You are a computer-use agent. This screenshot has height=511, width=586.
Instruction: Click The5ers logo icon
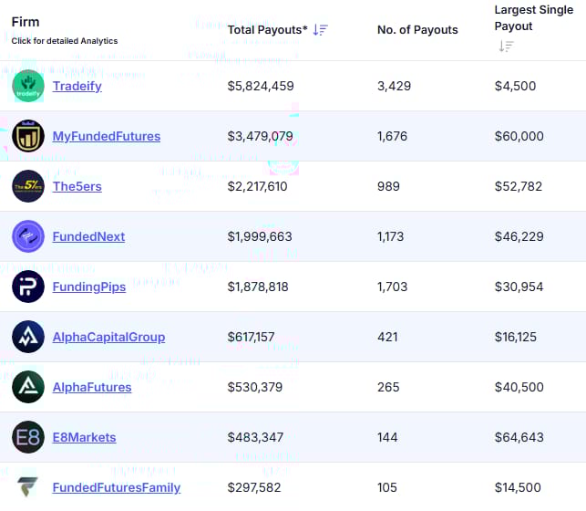click(x=28, y=186)
